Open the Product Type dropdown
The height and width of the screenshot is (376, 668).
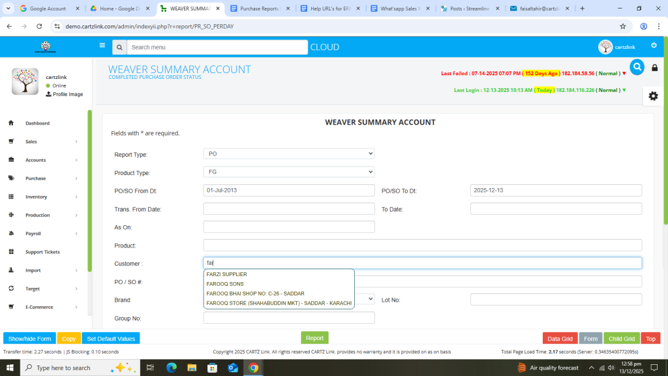coord(289,172)
